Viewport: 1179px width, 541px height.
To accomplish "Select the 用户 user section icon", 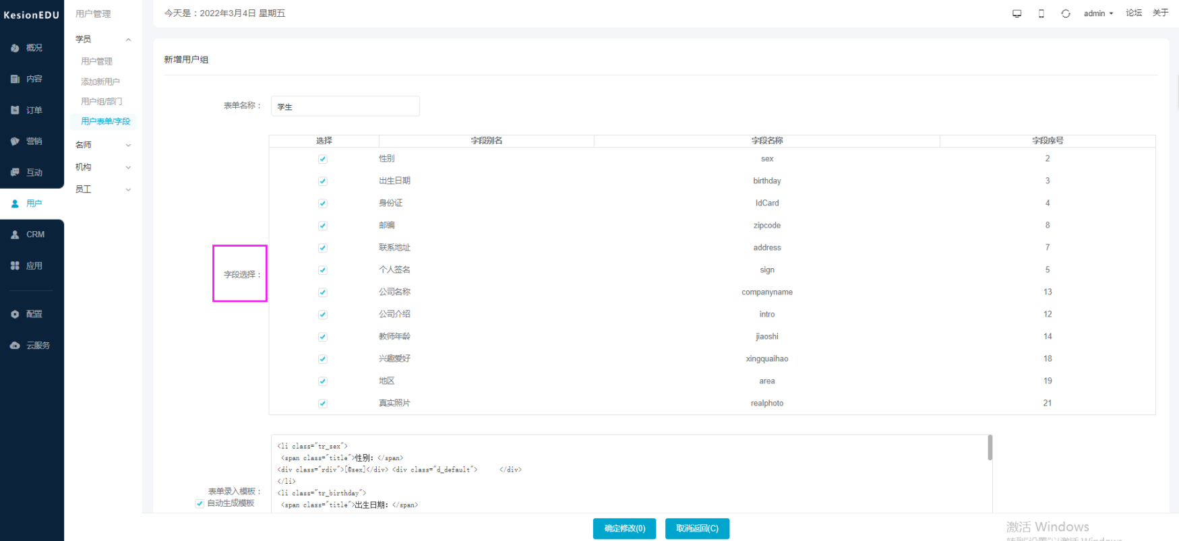I will pyautogui.click(x=15, y=203).
